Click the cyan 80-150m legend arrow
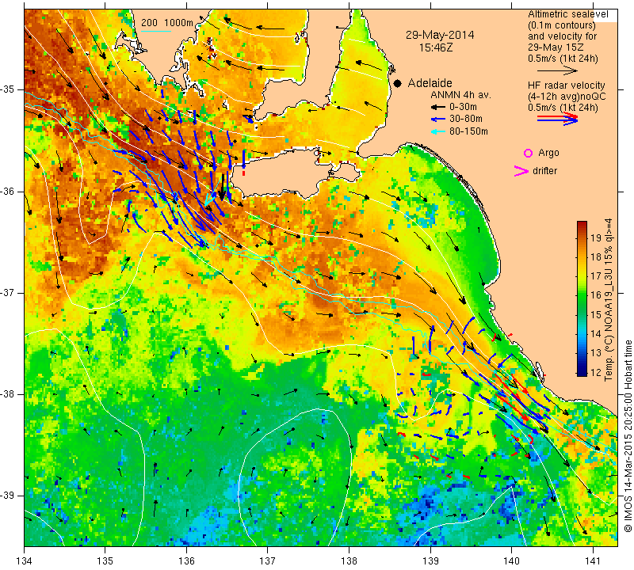Viewport: 634px width, 570px height. coord(437,131)
